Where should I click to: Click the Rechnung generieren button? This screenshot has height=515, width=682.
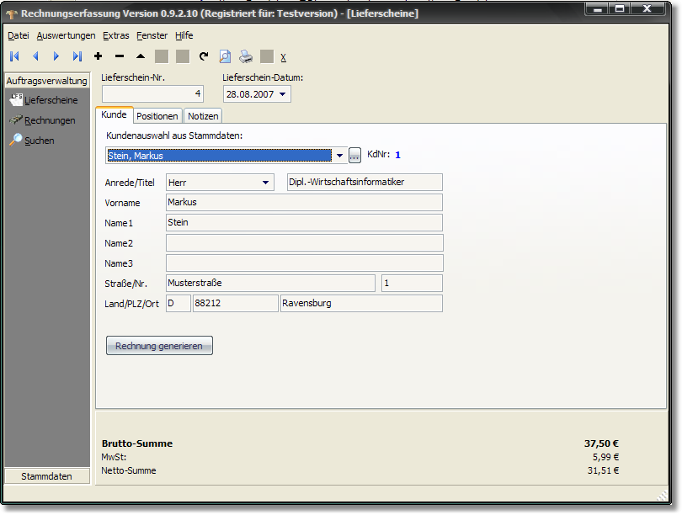(x=159, y=346)
